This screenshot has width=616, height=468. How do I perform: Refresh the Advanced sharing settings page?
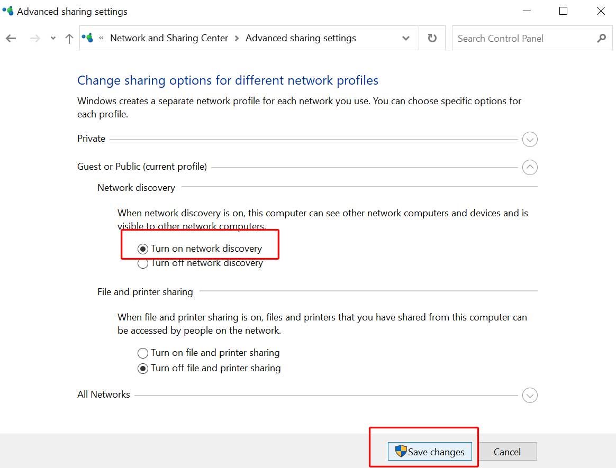[432, 38]
